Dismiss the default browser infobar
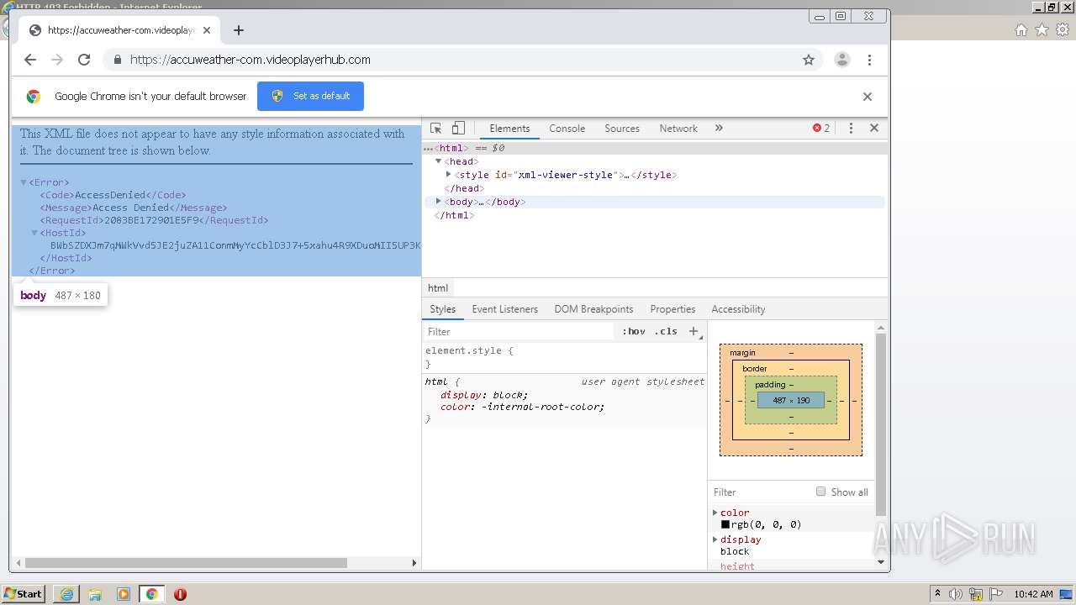This screenshot has height=605, width=1076. coord(868,97)
